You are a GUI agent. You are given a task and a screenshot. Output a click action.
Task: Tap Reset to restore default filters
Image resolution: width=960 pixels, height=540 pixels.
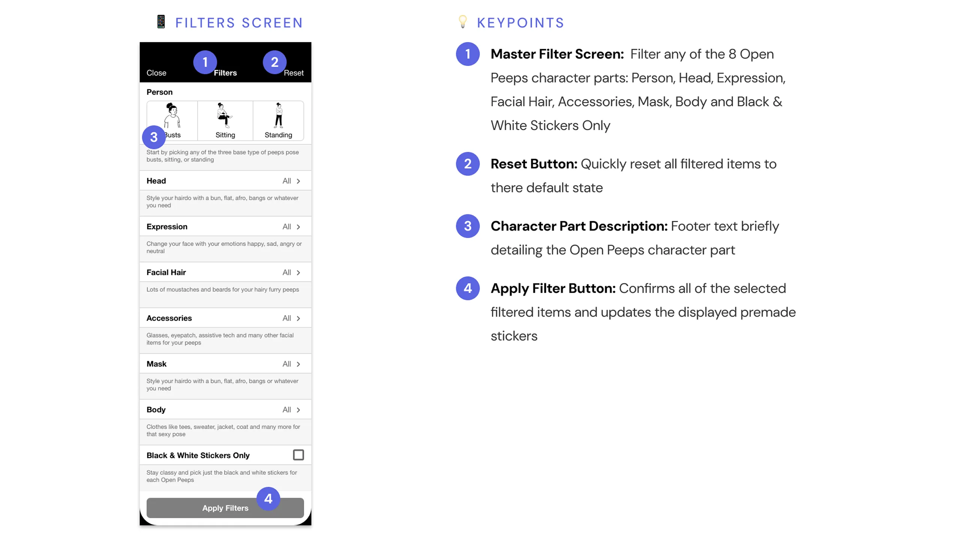294,73
